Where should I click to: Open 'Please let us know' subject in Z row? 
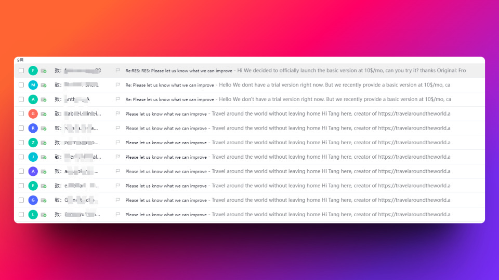coord(166,143)
